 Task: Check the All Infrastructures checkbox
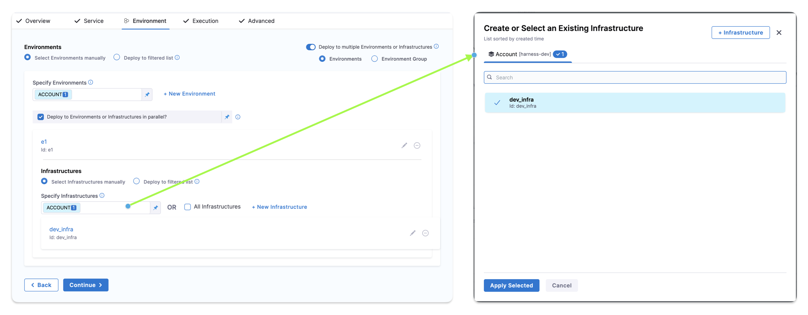[x=188, y=207]
